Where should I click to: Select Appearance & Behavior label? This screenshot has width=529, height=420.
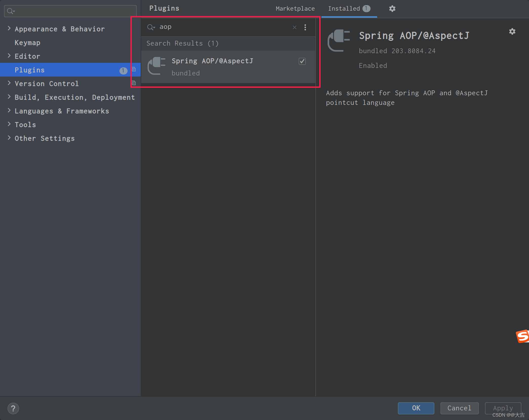pos(60,29)
